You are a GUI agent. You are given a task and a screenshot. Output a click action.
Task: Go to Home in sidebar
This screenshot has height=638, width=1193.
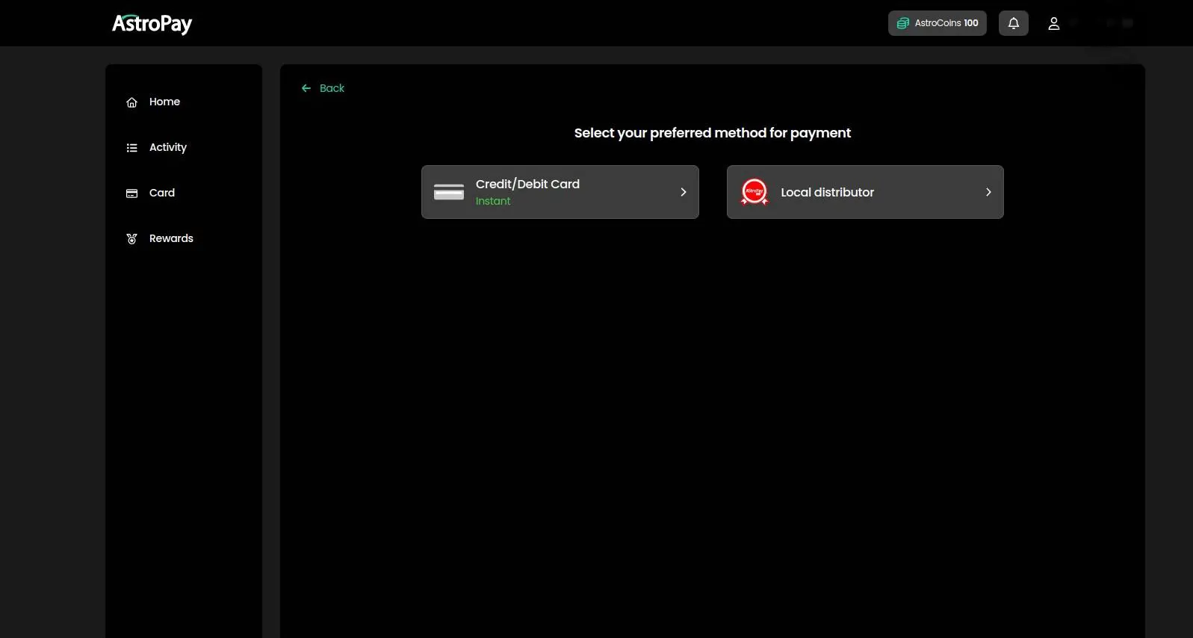pos(164,102)
